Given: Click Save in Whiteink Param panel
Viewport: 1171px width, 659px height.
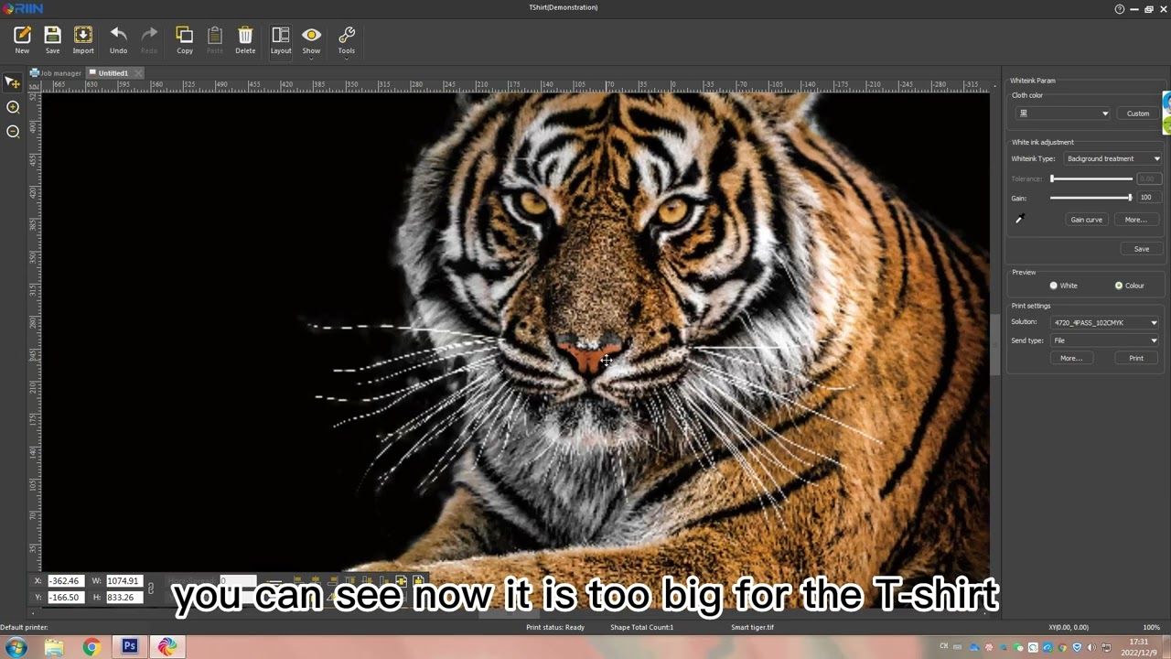Looking at the screenshot, I should [x=1142, y=249].
